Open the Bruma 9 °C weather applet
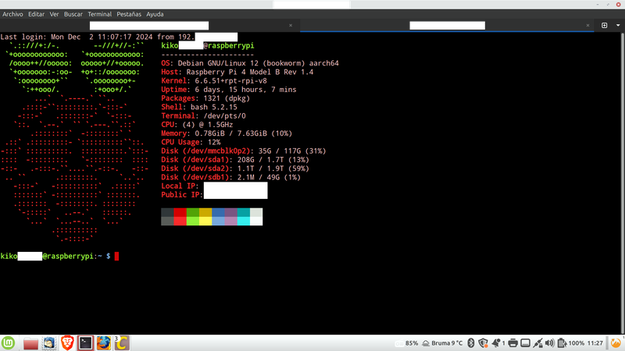The image size is (625, 351). pyautogui.click(x=442, y=343)
